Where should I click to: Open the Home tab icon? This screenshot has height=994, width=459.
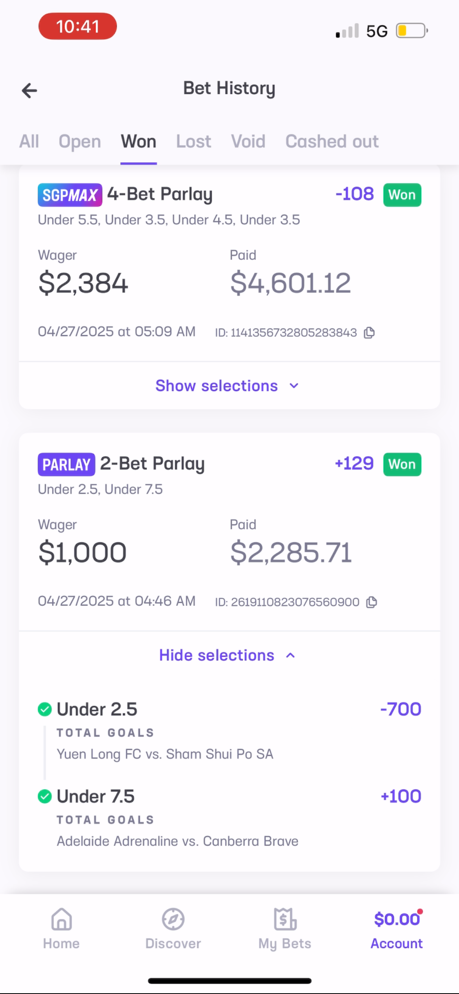point(61,920)
